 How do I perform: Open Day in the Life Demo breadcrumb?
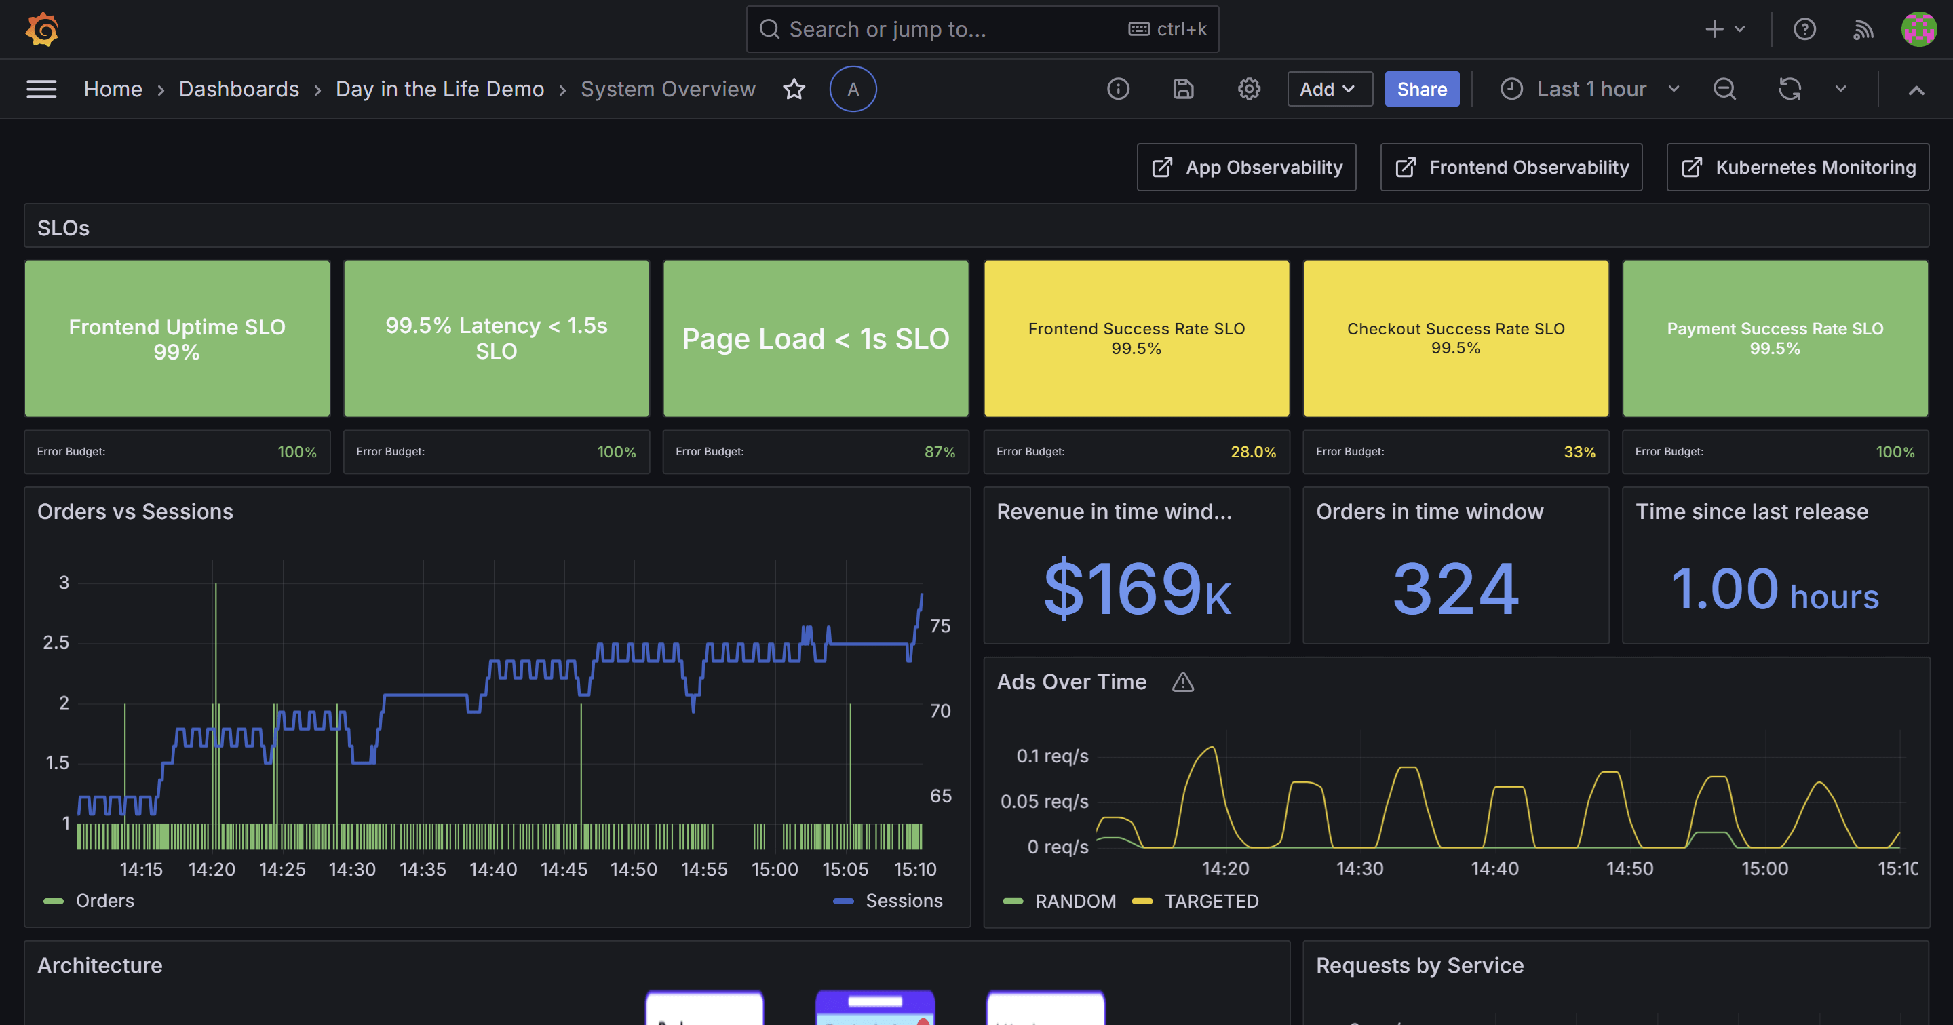tap(440, 90)
